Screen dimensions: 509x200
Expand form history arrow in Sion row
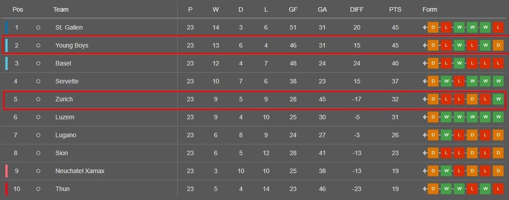click(x=425, y=153)
